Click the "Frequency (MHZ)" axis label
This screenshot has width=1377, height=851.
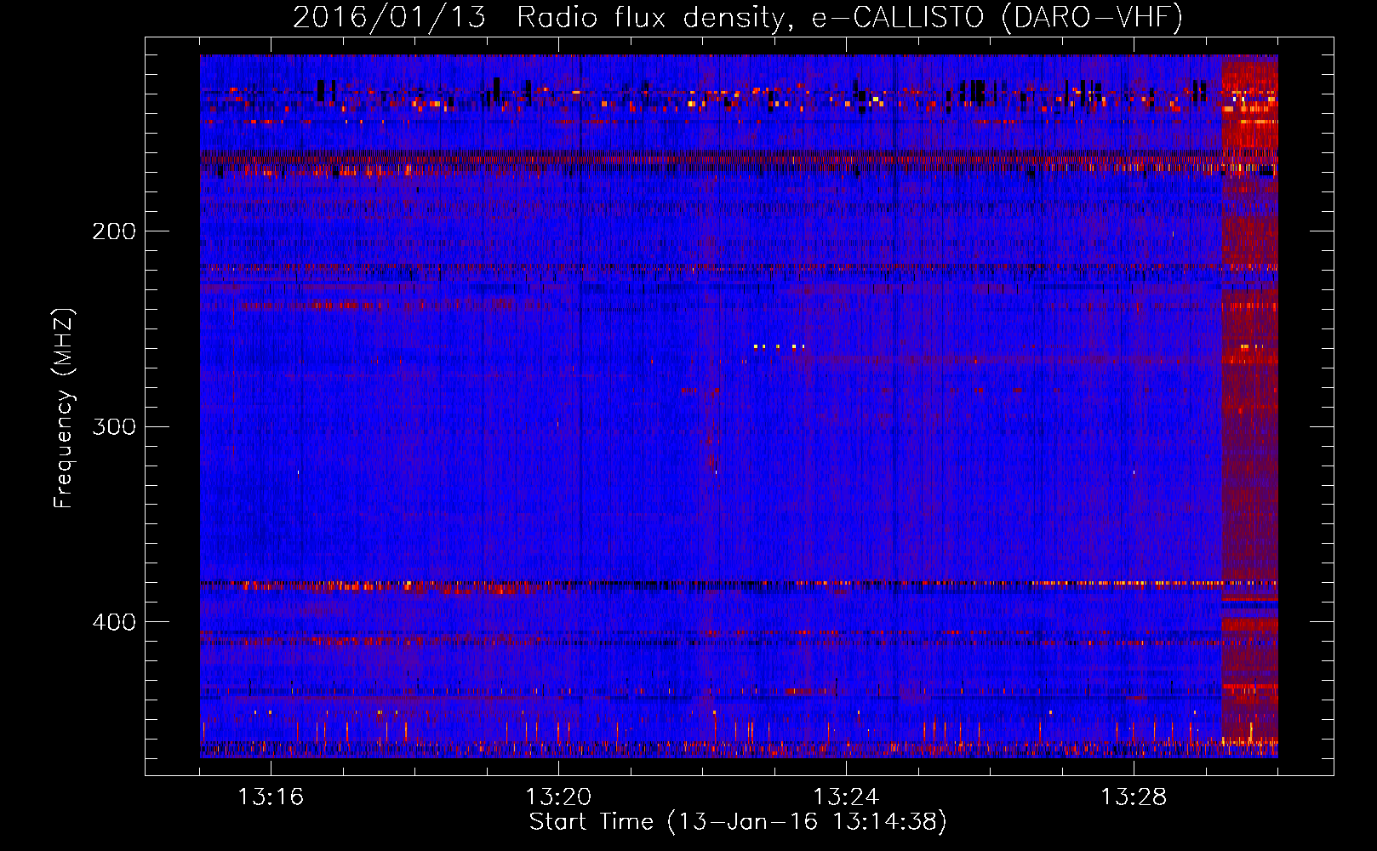click(x=64, y=408)
